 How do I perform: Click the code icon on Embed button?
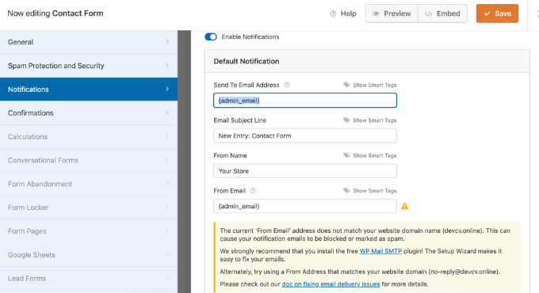click(x=428, y=13)
